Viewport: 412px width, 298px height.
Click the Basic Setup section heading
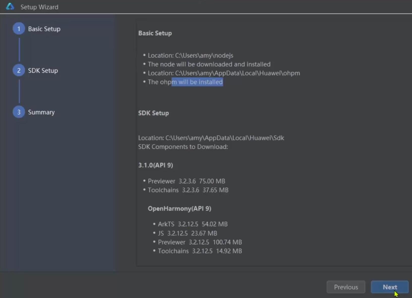click(155, 33)
